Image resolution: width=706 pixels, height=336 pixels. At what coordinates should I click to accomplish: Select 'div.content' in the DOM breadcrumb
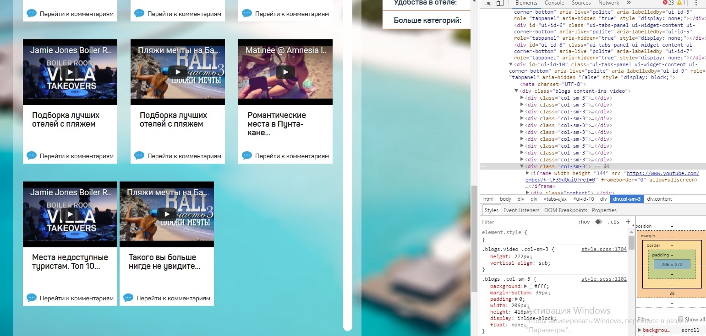click(x=659, y=199)
